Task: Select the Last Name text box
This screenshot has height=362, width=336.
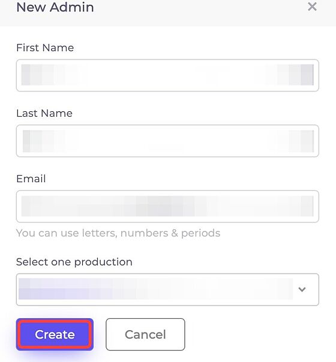Action: 167,141
